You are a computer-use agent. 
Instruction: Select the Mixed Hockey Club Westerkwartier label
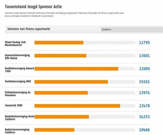tap(15, 44)
